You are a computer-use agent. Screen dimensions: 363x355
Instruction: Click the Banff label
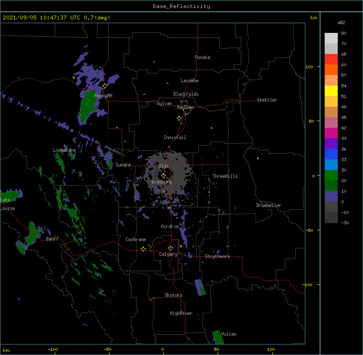point(52,239)
